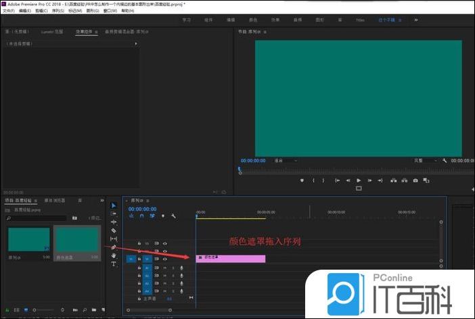Select the Type text tool
Viewport: 475px width, 319px height.
tap(114, 264)
